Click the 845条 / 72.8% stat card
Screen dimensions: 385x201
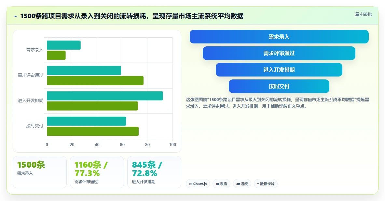(x=154, y=172)
